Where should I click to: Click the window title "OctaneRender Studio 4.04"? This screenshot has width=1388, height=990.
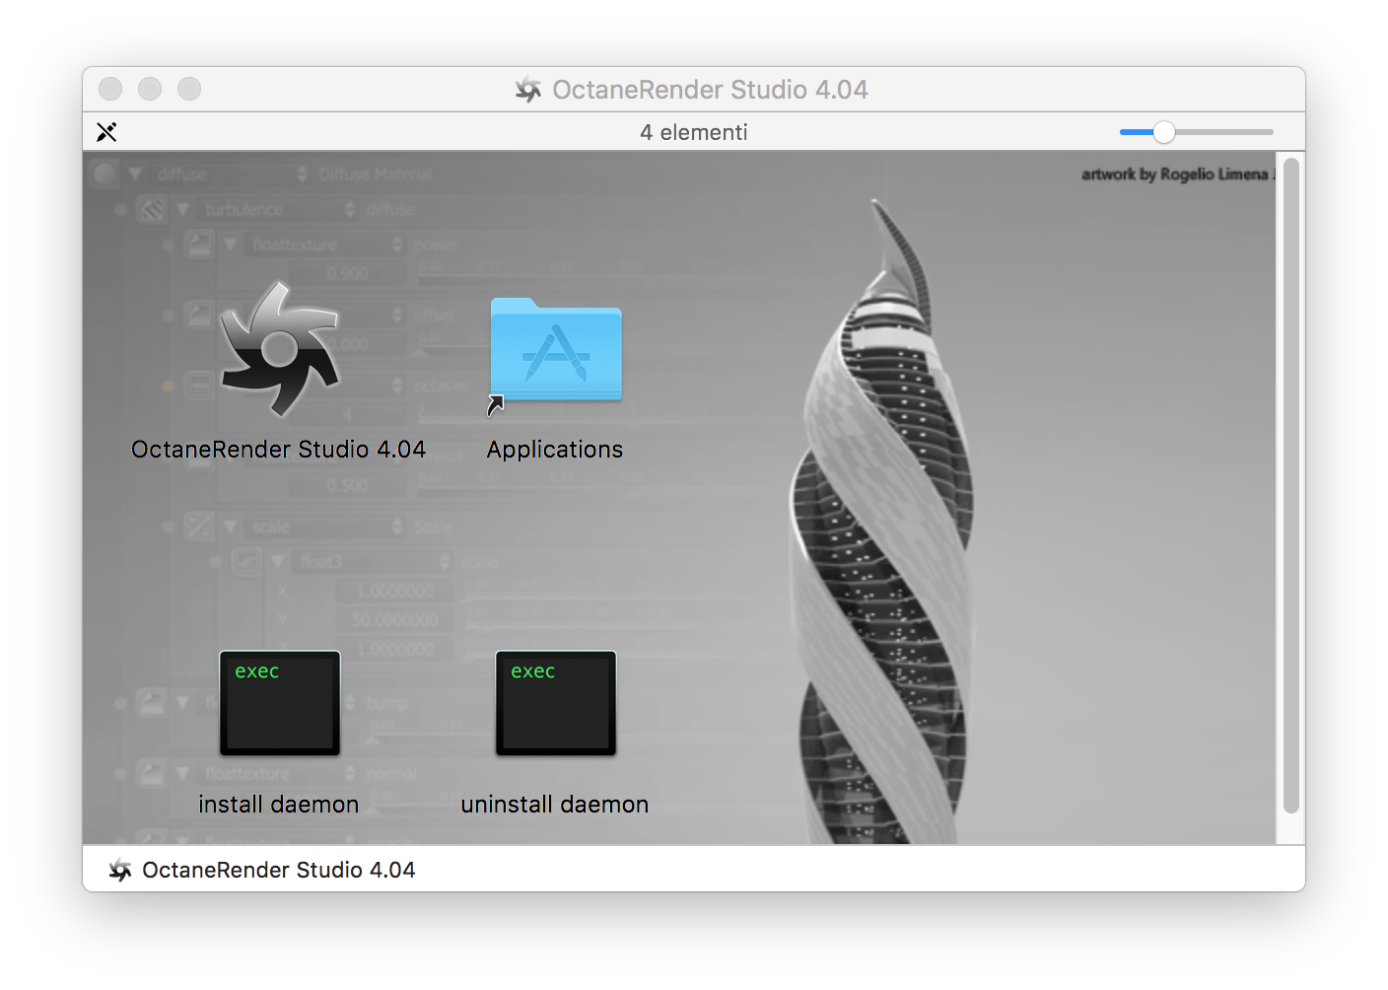coord(710,90)
